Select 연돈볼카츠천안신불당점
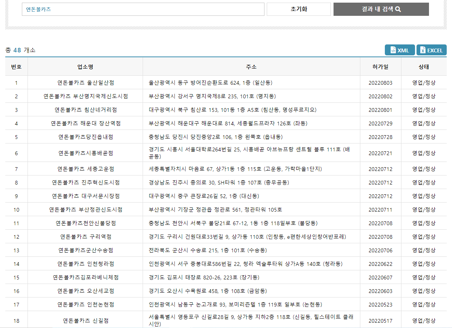The height and width of the screenshot is (328, 452). 86,223
